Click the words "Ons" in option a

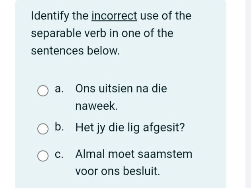coord(84,88)
